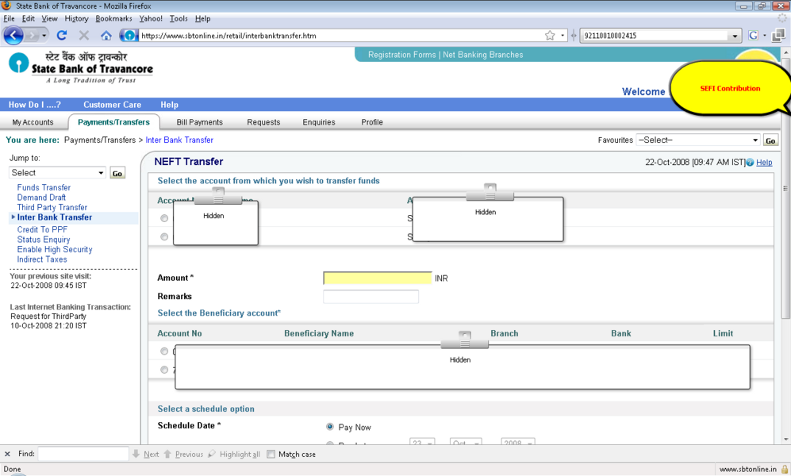This screenshot has width=791, height=476.
Task: Open the browser search box dropdown arrow
Action: pos(734,36)
